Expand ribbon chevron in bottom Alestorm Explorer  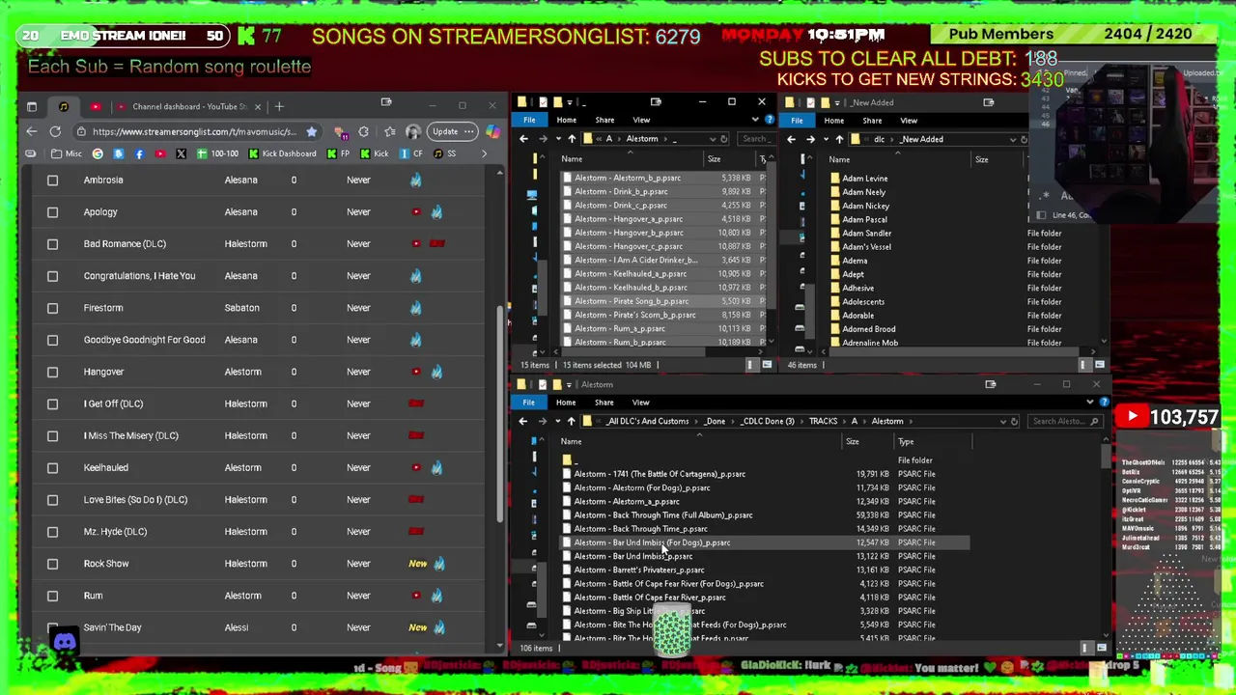(x=1091, y=403)
